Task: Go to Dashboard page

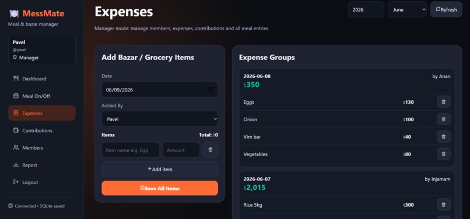Action: pos(41,79)
